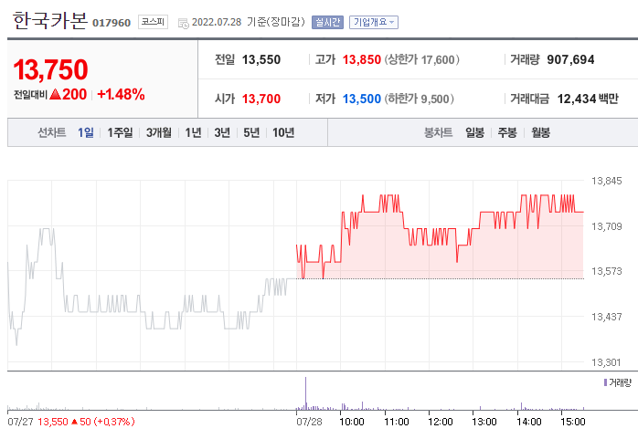Click the 12:00 time axis label
Viewport: 638px width, 439px height.
pyautogui.click(x=440, y=422)
